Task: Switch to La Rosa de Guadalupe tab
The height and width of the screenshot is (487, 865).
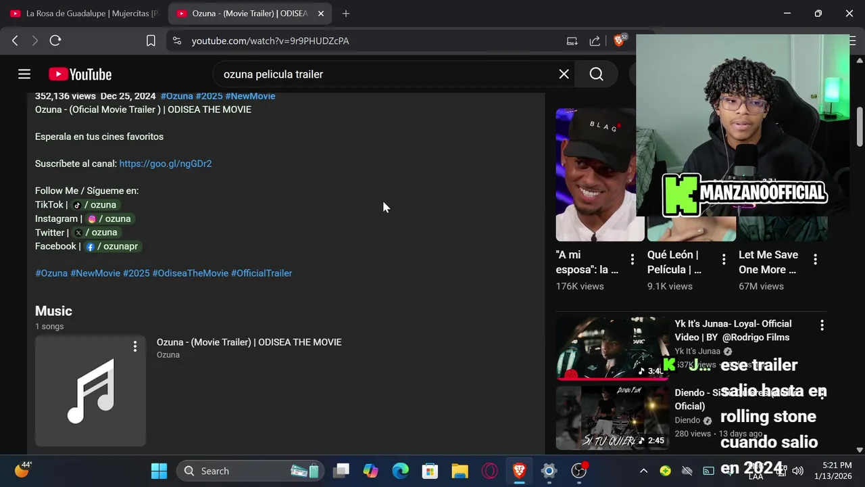Action: tap(84, 14)
